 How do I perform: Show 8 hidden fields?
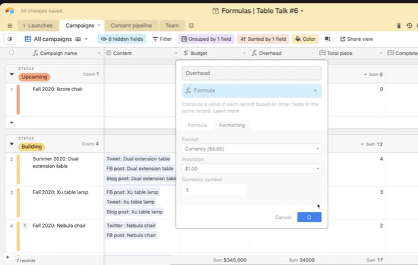(x=122, y=39)
